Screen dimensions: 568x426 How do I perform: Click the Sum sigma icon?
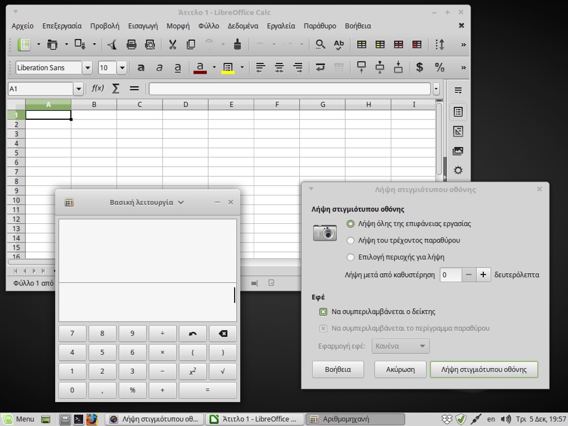pos(115,89)
